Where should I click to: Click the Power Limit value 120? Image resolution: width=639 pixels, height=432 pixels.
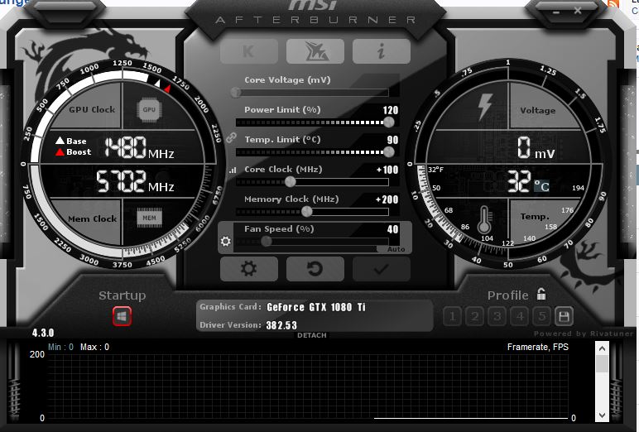(x=391, y=110)
